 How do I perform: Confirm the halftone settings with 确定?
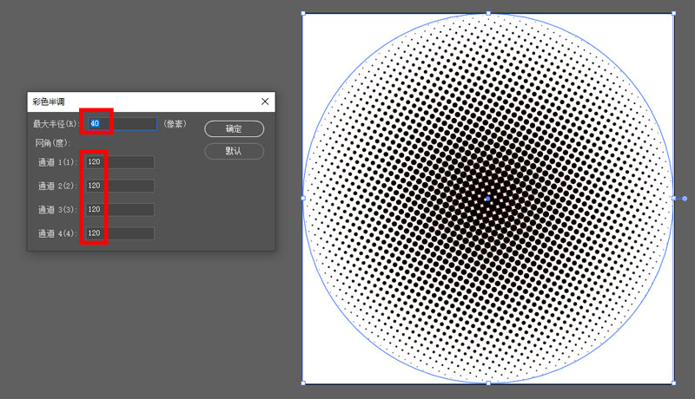pos(234,128)
